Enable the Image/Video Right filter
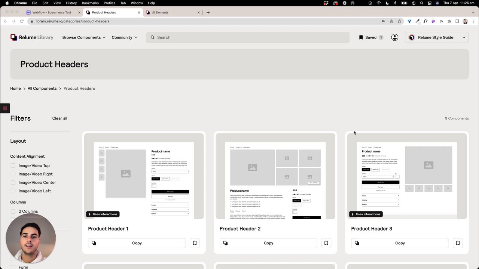 coord(13,174)
